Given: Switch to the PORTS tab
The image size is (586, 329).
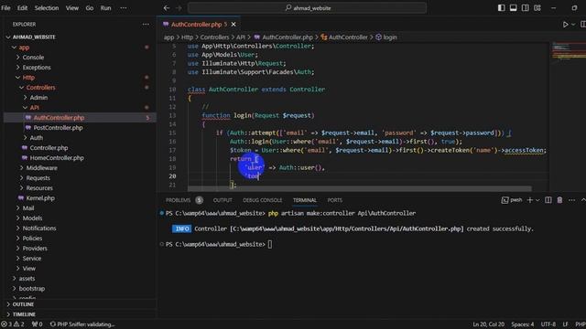Looking at the screenshot, I should (x=335, y=200).
